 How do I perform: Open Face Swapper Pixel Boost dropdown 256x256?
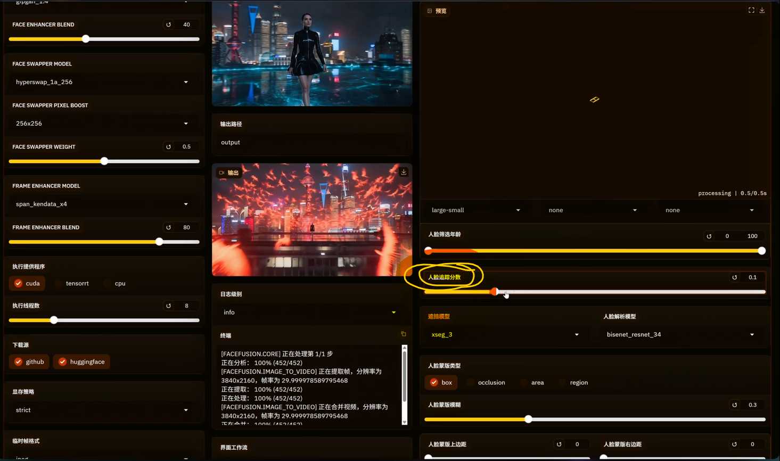point(103,124)
